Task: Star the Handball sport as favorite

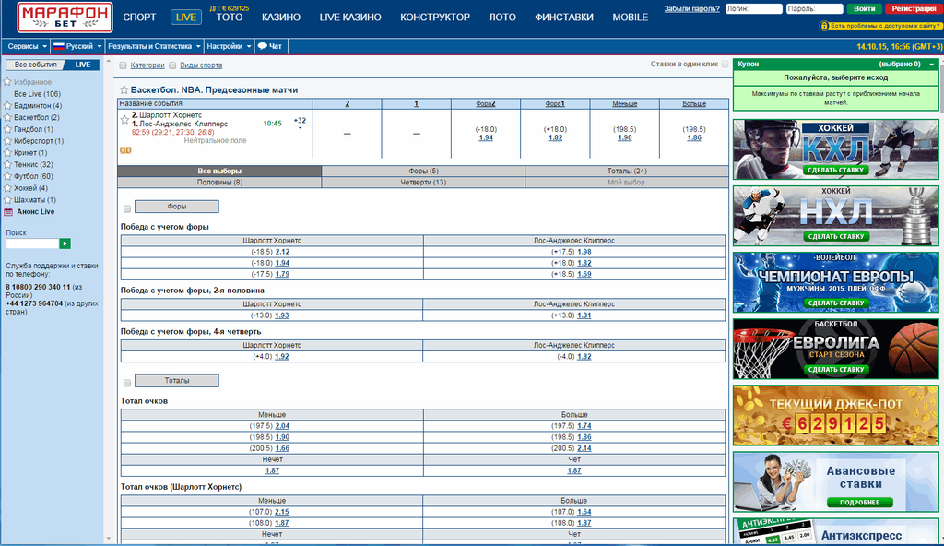Action: pos(7,129)
